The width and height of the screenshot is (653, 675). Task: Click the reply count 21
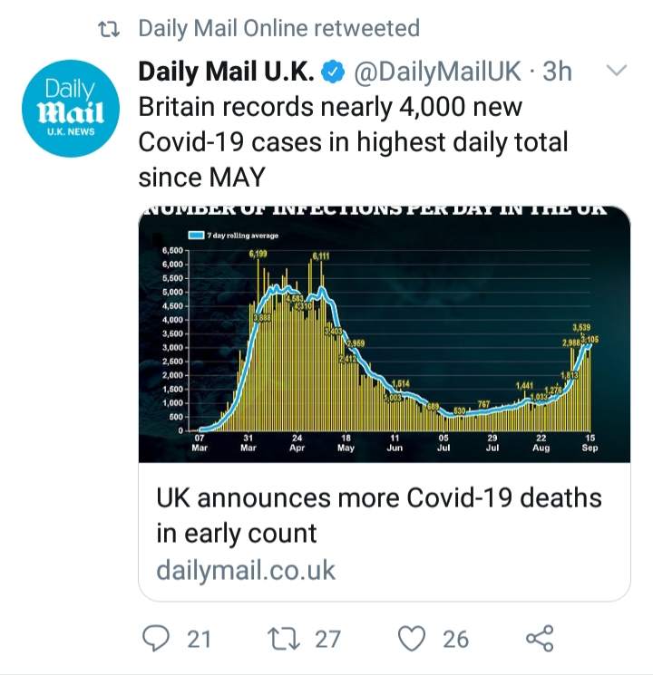point(199,639)
